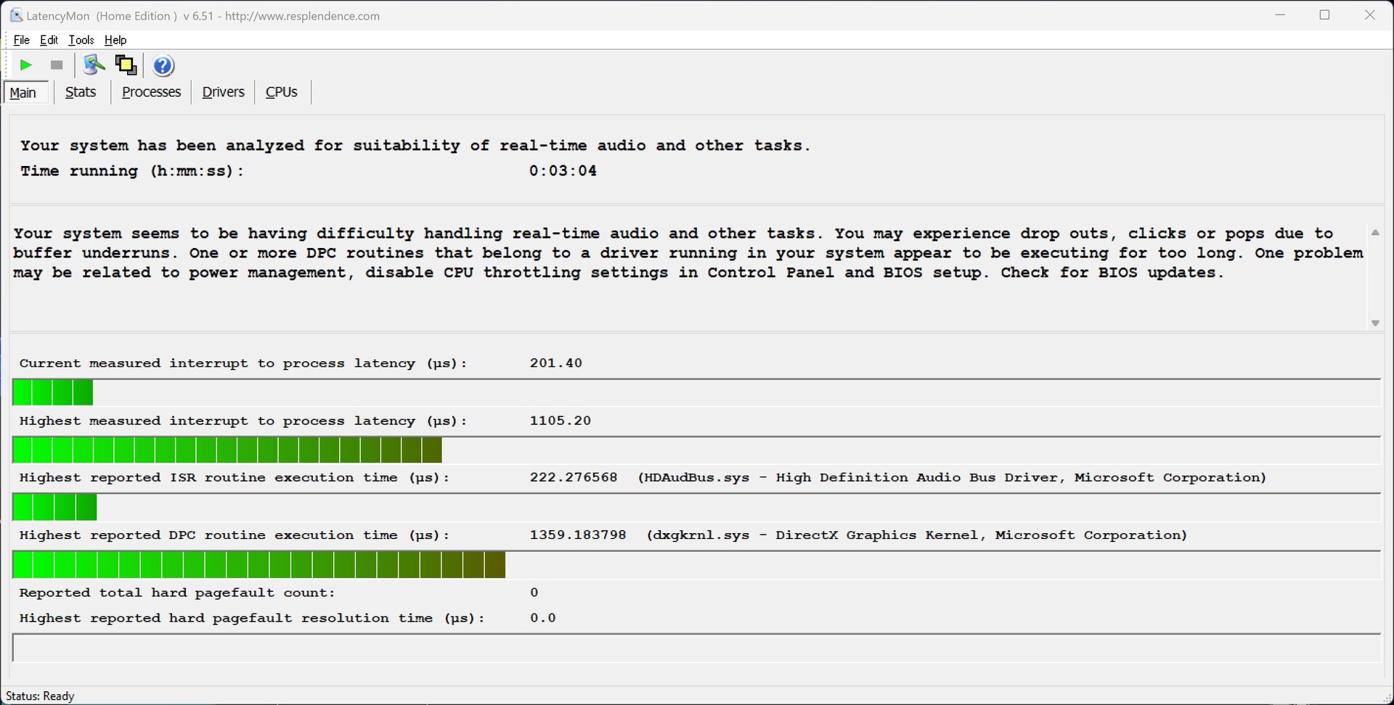
Task: Switch to the Drivers tab
Action: [223, 92]
